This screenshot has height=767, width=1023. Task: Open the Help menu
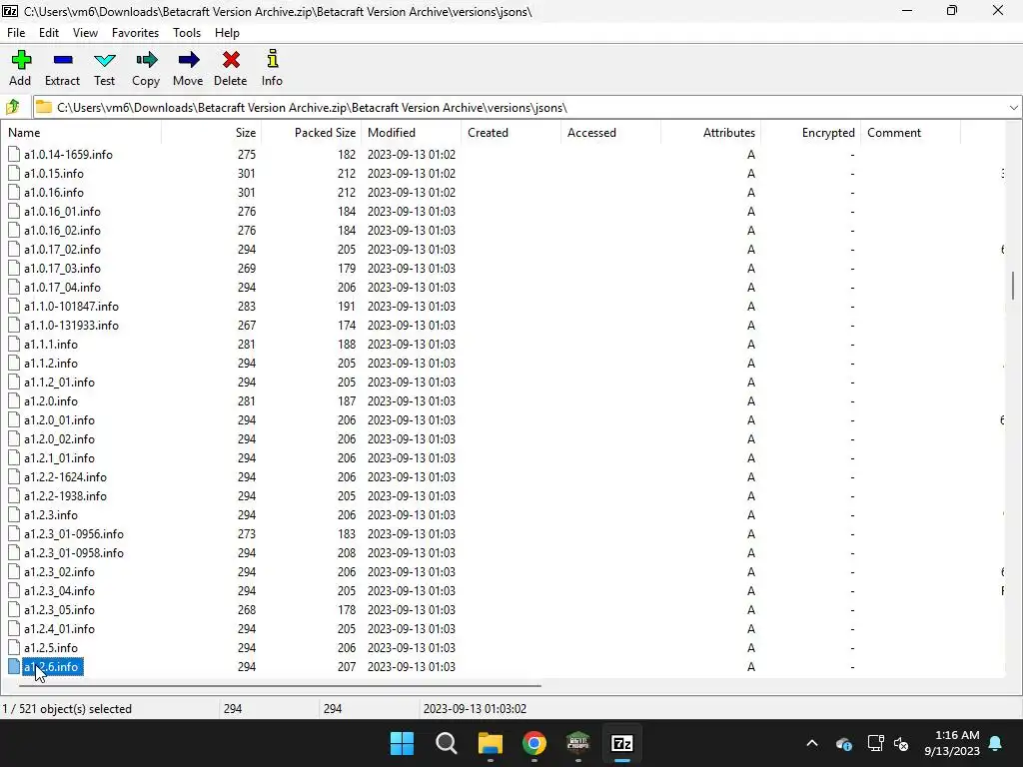pos(227,33)
